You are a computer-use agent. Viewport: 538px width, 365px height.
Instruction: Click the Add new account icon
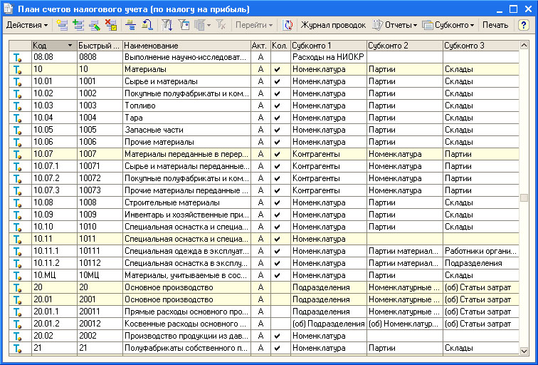pyautogui.click(x=62, y=25)
